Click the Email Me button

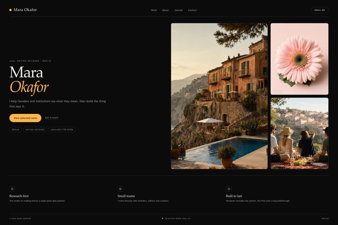click(320, 10)
